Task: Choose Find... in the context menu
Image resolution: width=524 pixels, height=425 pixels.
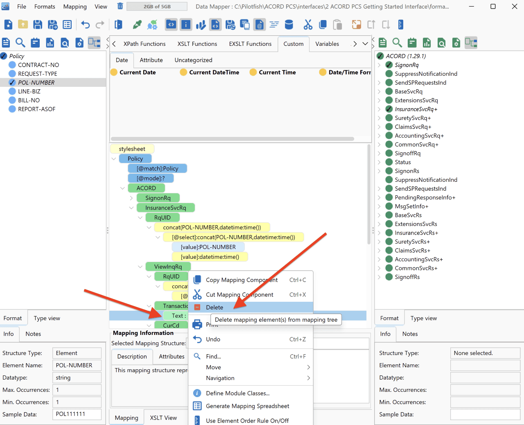Action: 251,357
